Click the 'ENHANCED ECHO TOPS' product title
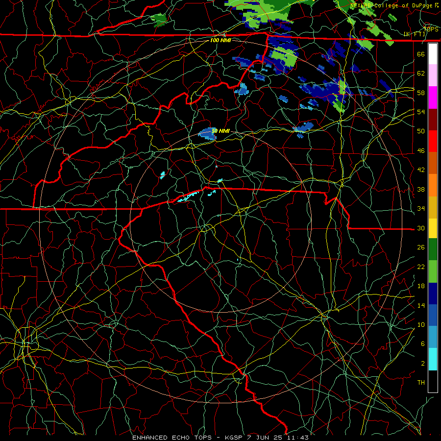The image size is (441, 441). [172, 438]
